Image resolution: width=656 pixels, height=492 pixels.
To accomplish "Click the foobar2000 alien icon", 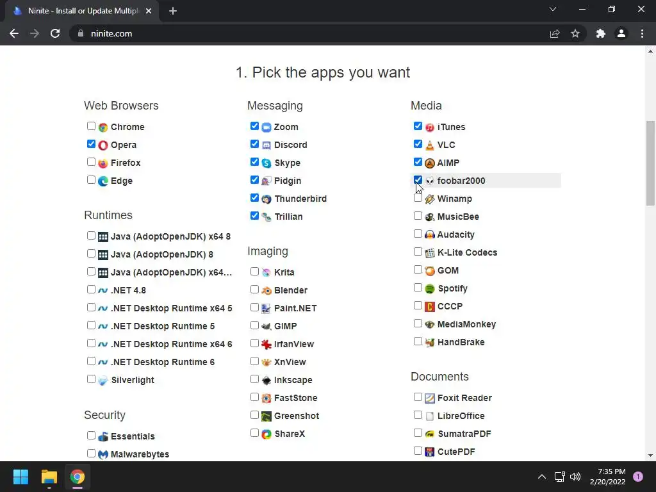I will pyautogui.click(x=430, y=181).
